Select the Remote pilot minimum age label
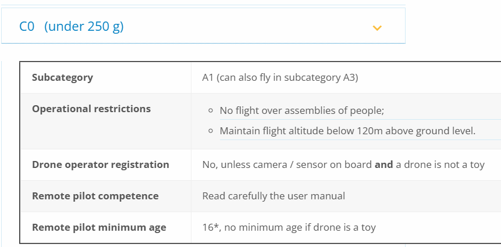 tap(99, 228)
